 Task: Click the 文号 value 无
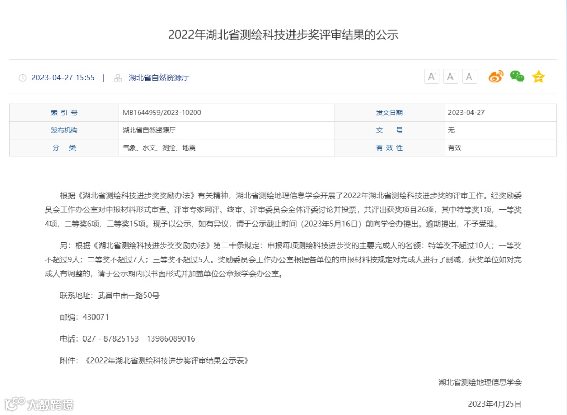pyautogui.click(x=451, y=130)
